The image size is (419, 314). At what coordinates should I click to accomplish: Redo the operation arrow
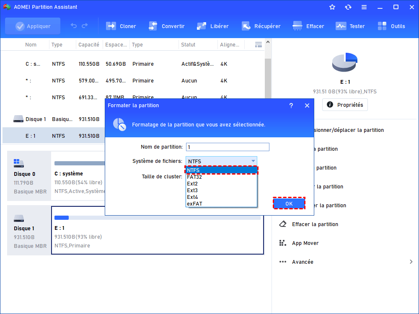pos(85,26)
